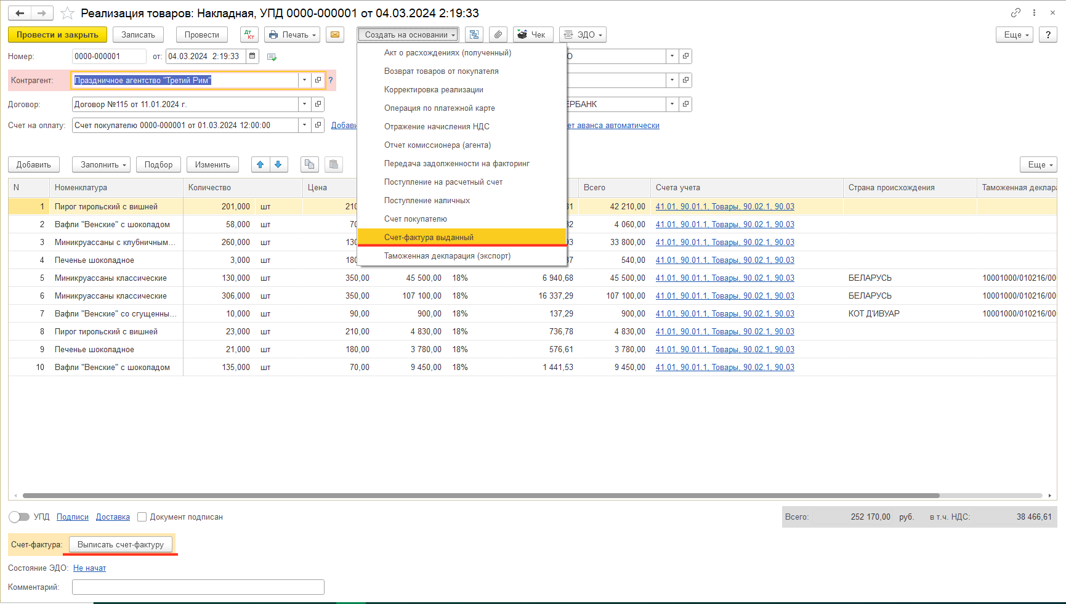The height and width of the screenshot is (604, 1066).
Task: Click the Номер field 0000-000001
Action: (x=109, y=56)
